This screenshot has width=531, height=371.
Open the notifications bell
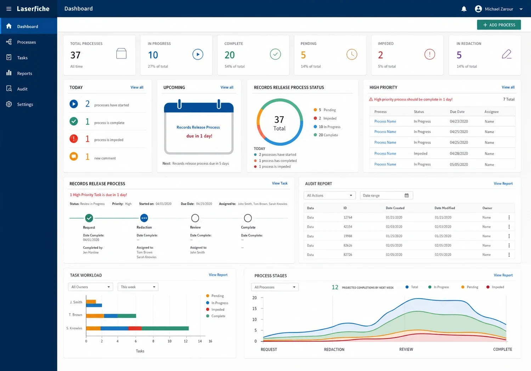coord(464,9)
